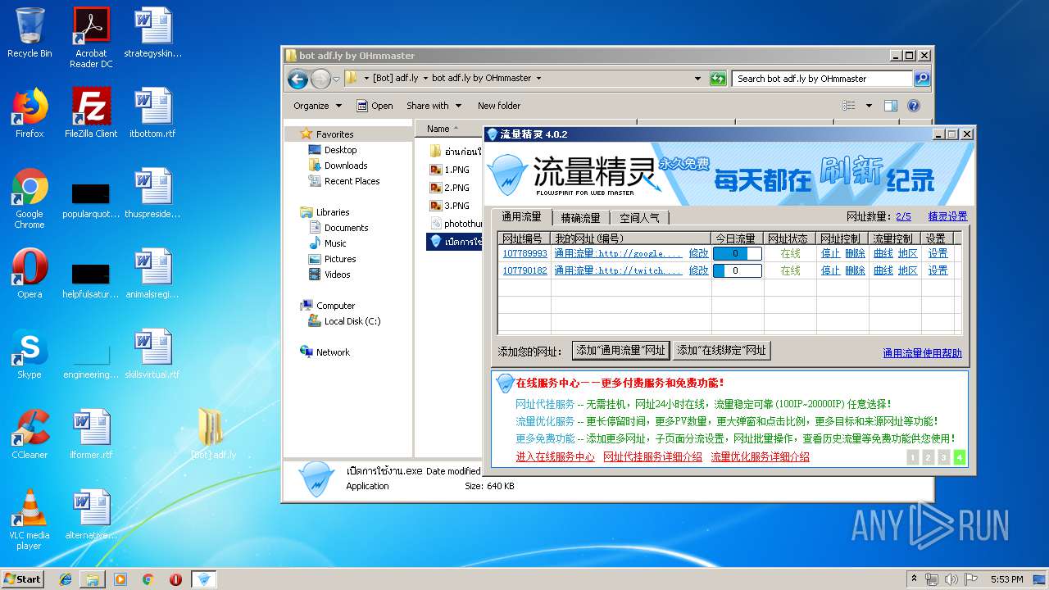Open 通用流量使用帮助 help link
The width and height of the screenshot is (1049, 590).
pos(922,353)
